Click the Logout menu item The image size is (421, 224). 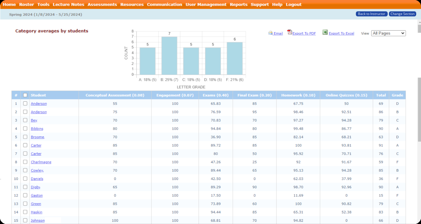click(x=294, y=5)
